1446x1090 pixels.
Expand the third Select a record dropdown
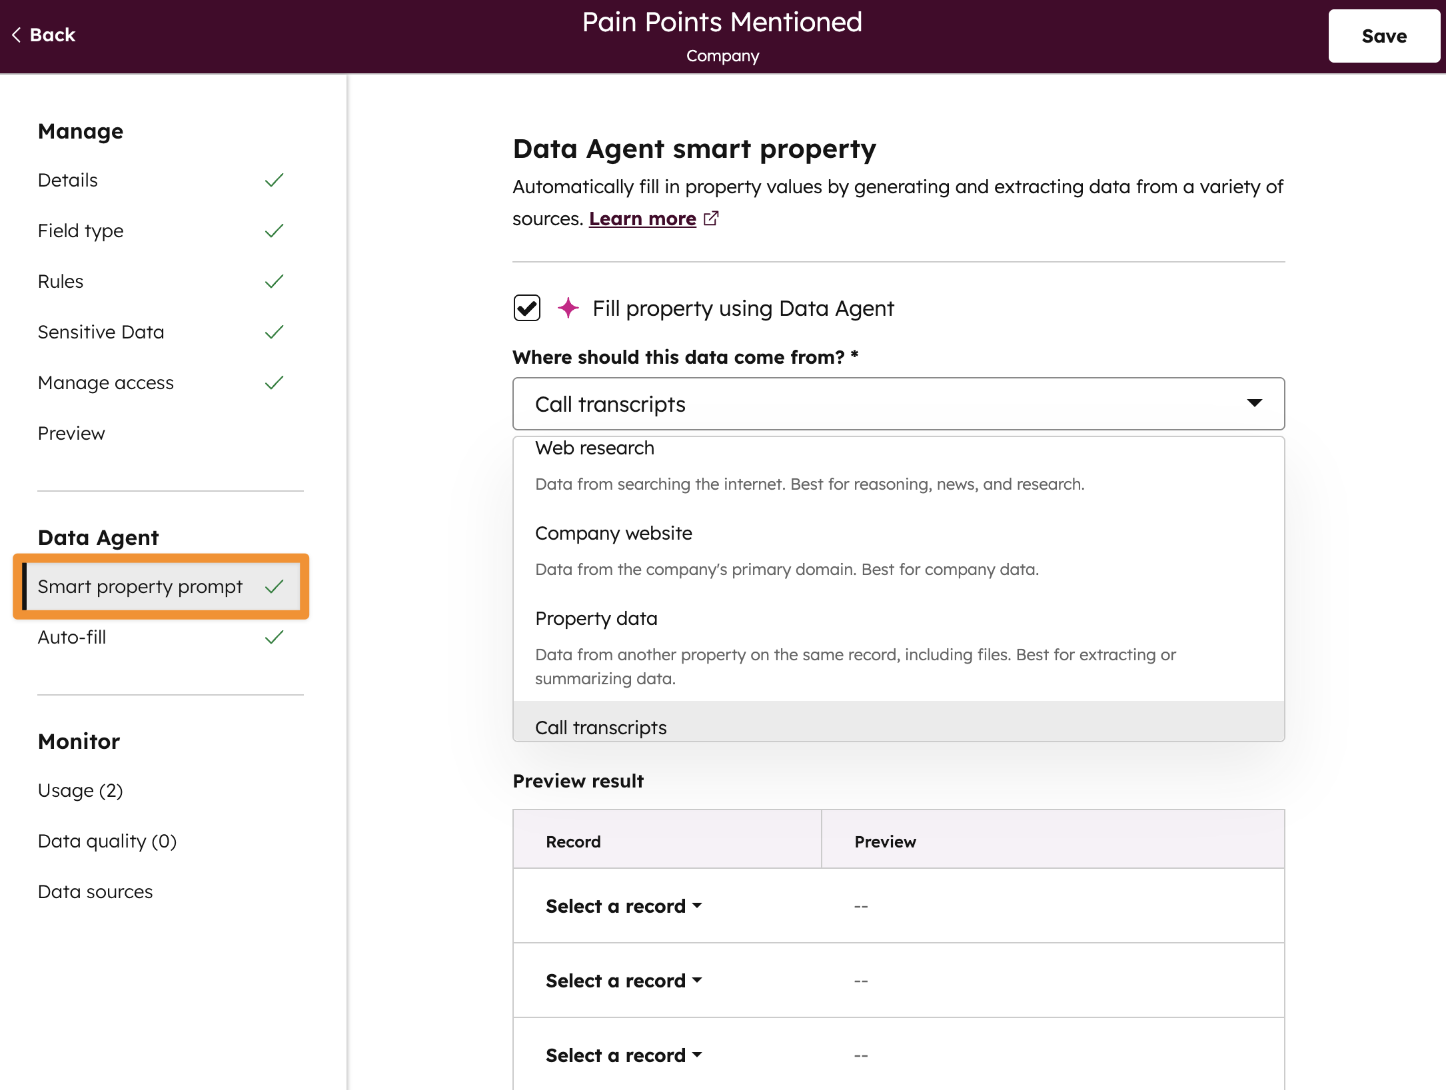pos(623,1055)
